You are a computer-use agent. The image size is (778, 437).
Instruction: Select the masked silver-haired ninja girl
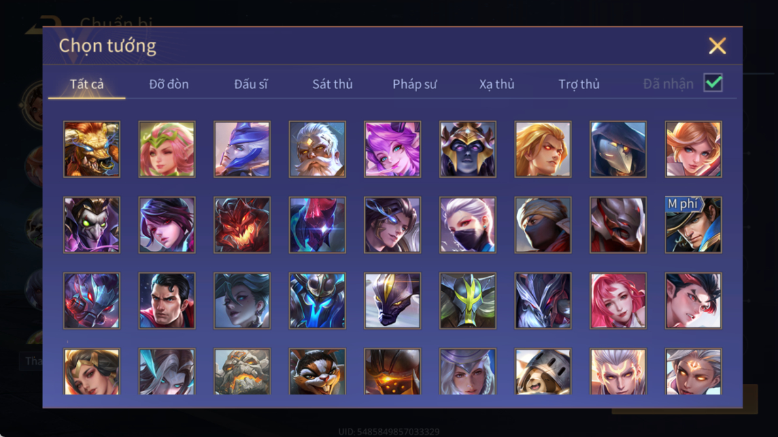tap(467, 225)
